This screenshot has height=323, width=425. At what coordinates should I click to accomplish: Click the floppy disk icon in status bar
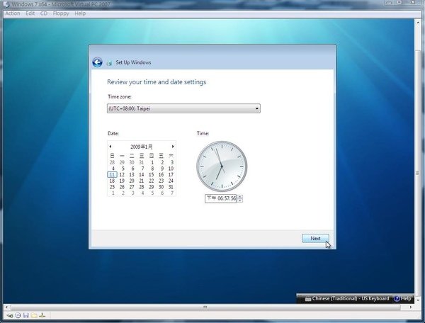[26, 315]
